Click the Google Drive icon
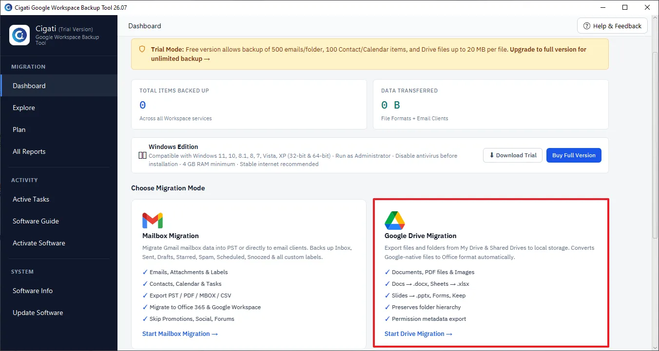This screenshot has height=351, width=659. pos(395,221)
